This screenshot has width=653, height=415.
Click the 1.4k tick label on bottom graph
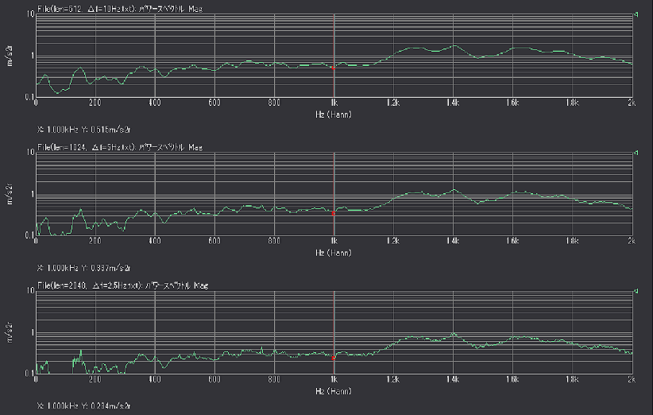tap(453, 381)
